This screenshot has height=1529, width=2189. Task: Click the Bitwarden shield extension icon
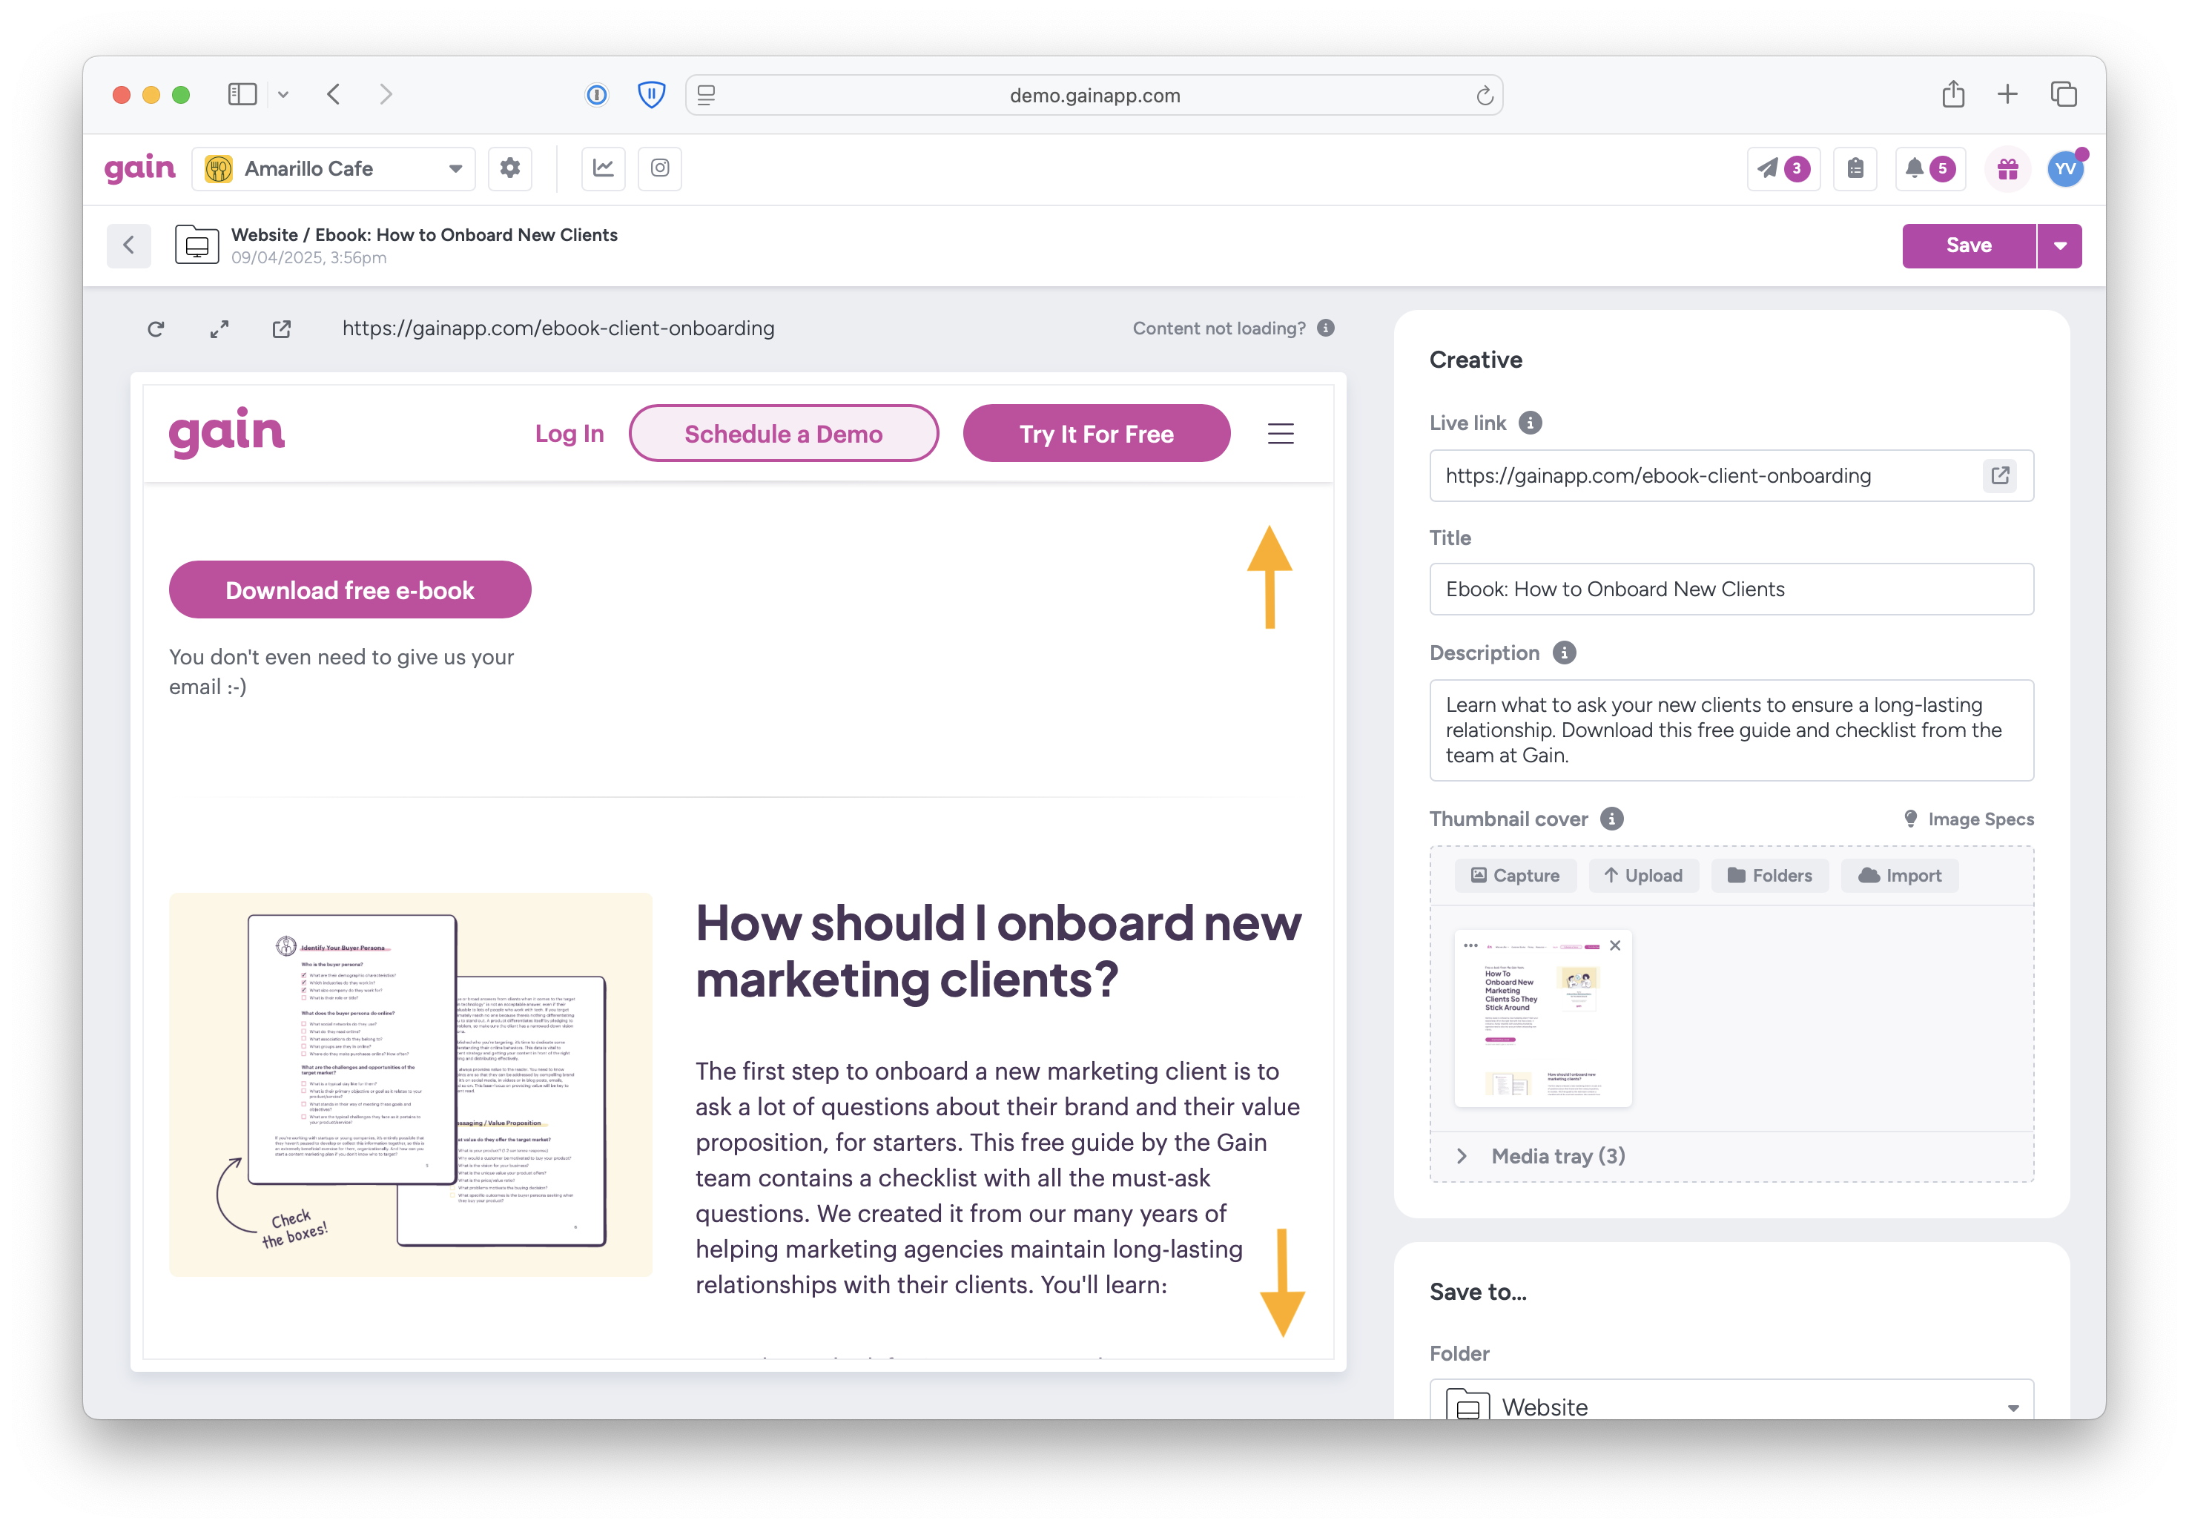[x=651, y=94]
